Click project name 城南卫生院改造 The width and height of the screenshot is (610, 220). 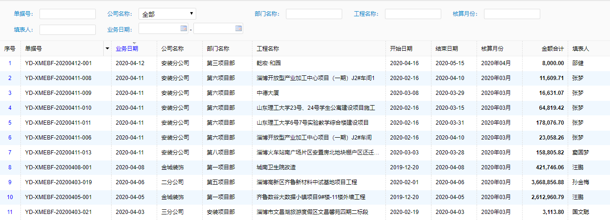click(x=277, y=167)
